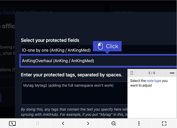Select AnKingOverhaul (AnKing / AnKingMed) note type
This screenshot has height=128, width=177.
pyautogui.click(x=58, y=61)
